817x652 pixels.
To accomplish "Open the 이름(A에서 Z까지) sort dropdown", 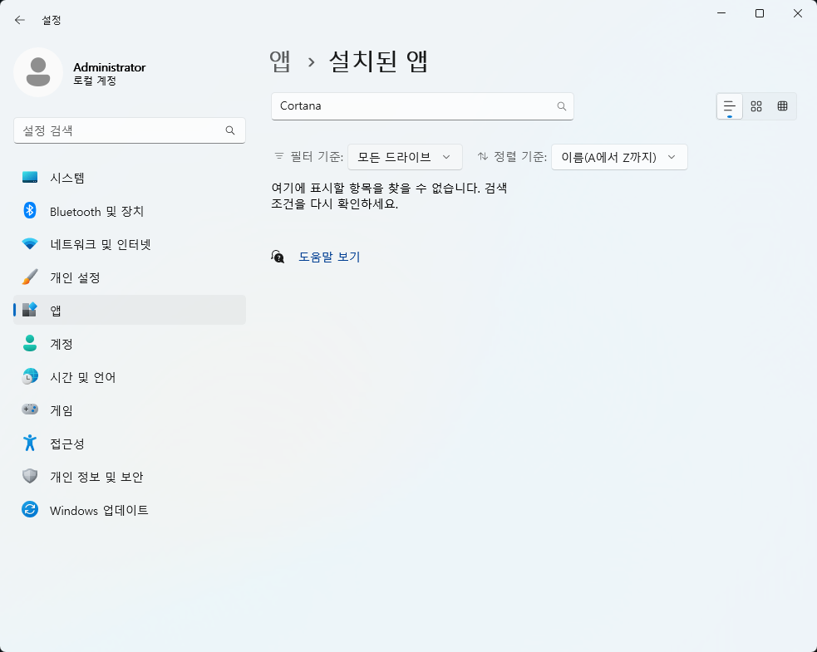I will pos(619,157).
